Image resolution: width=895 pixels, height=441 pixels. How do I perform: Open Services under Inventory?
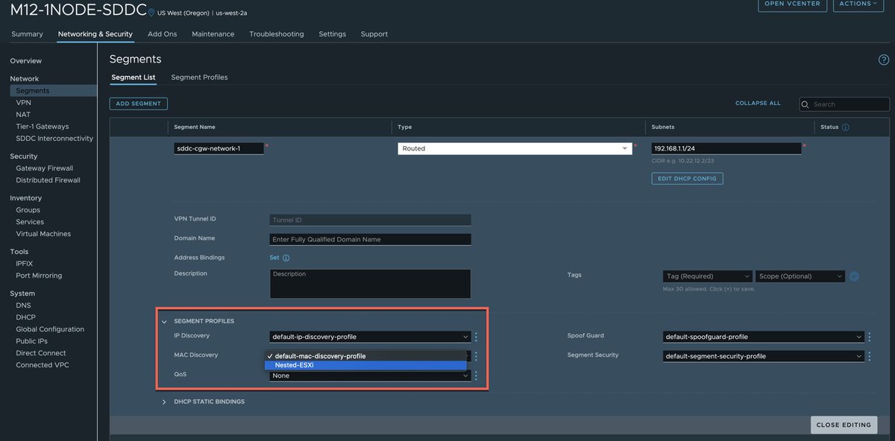pyautogui.click(x=30, y=222)
